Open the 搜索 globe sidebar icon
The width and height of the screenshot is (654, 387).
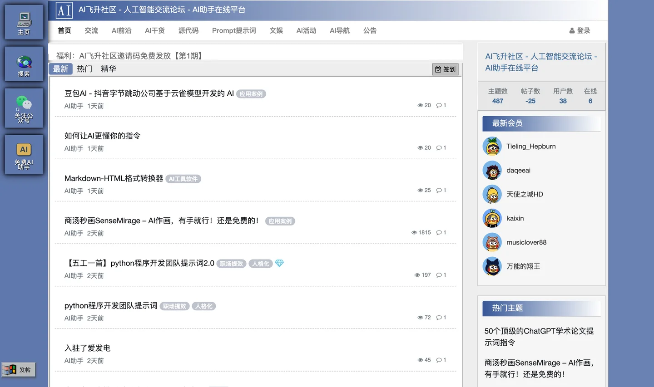tap(24, 64)
